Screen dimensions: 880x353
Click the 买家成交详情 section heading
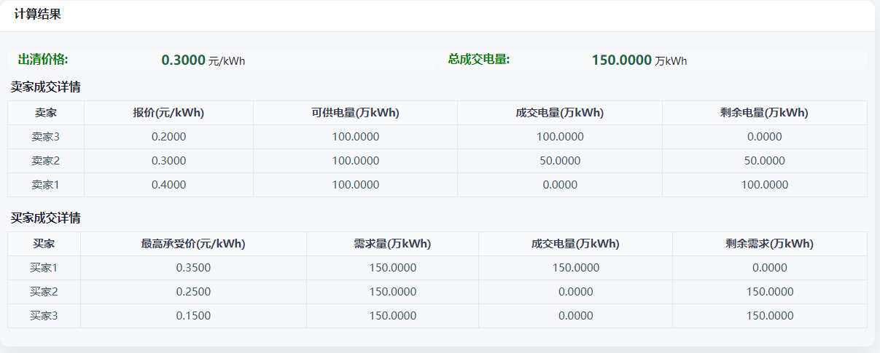coord(45,218)
